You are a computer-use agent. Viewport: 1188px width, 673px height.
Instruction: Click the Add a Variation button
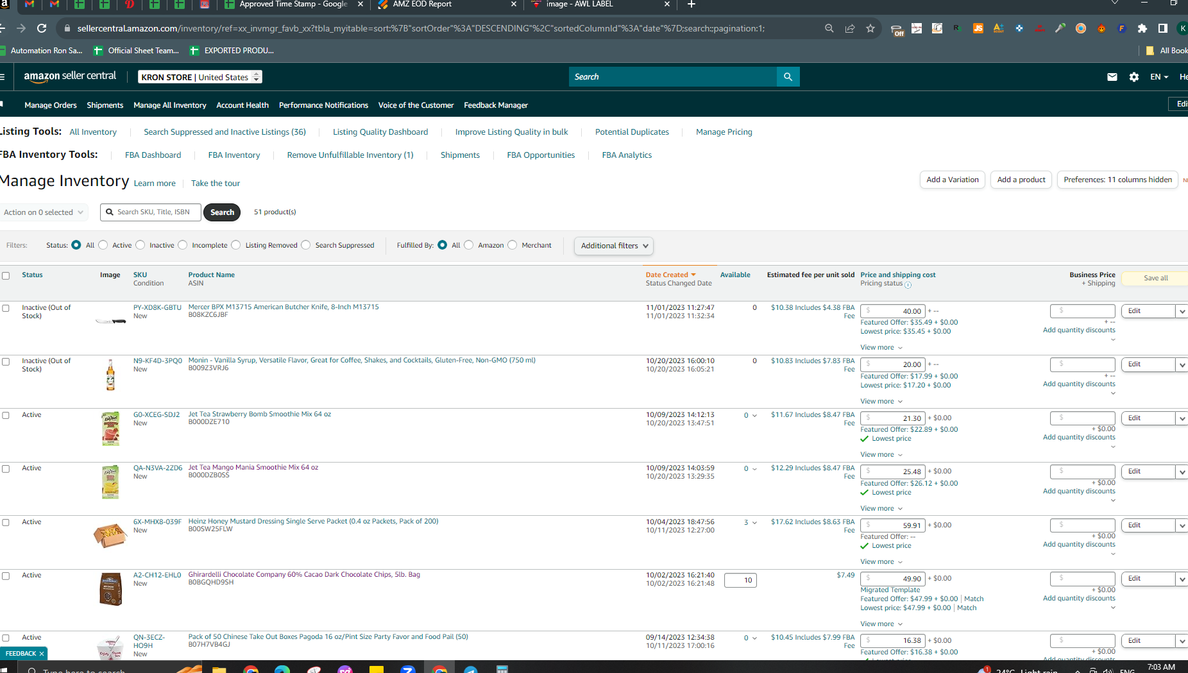click(x=953, y=180)
